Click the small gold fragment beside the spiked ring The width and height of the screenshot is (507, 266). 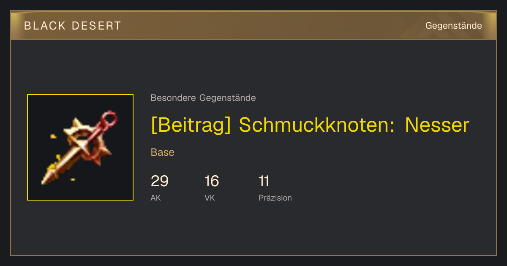(53, 136)
